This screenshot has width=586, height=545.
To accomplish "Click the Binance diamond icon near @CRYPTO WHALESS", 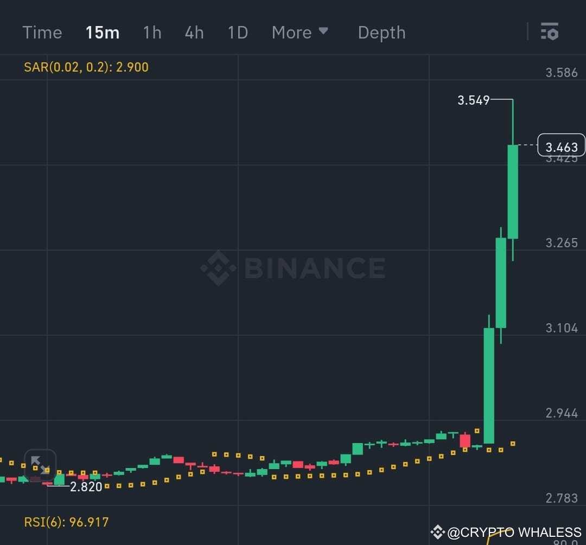I will point(437,532).
